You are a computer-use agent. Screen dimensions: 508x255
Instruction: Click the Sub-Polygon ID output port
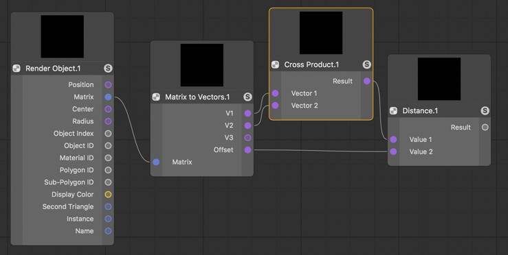108,182
